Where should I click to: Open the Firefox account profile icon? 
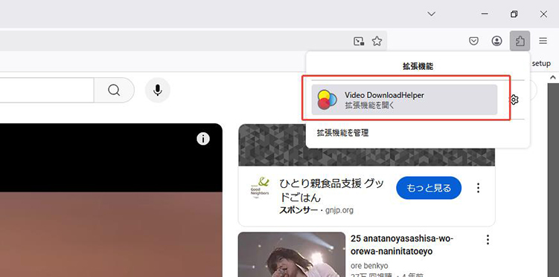pyautogui.click(x=496, y=41)
